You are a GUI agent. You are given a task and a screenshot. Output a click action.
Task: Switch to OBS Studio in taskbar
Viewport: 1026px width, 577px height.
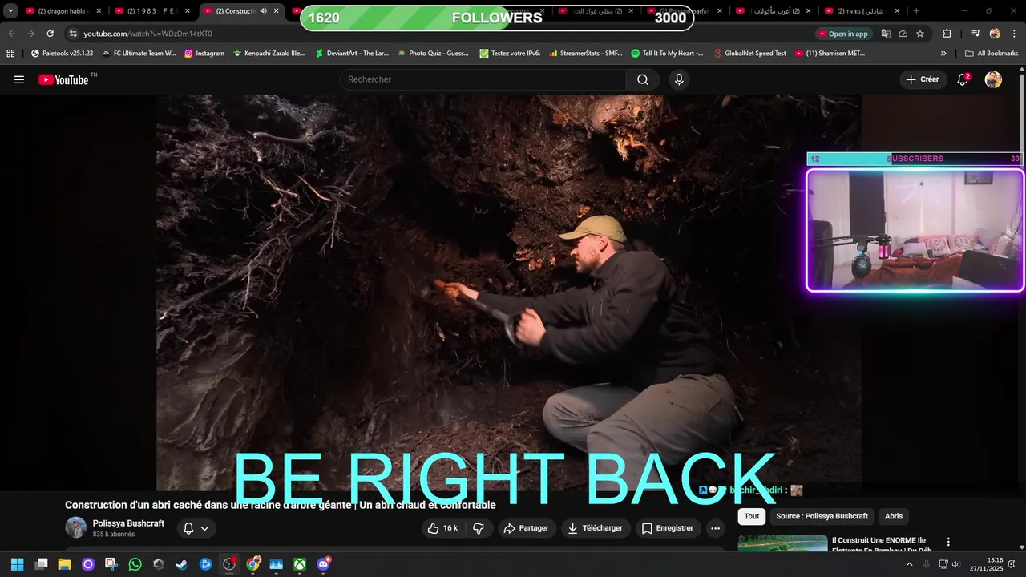coord(229,564)
